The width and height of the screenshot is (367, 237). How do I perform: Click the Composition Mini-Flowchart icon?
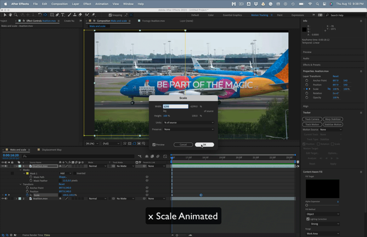140,156
